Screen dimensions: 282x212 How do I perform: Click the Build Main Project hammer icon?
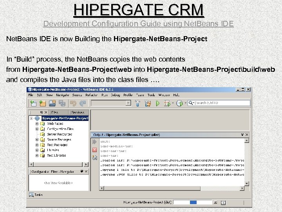click(137, 103)
